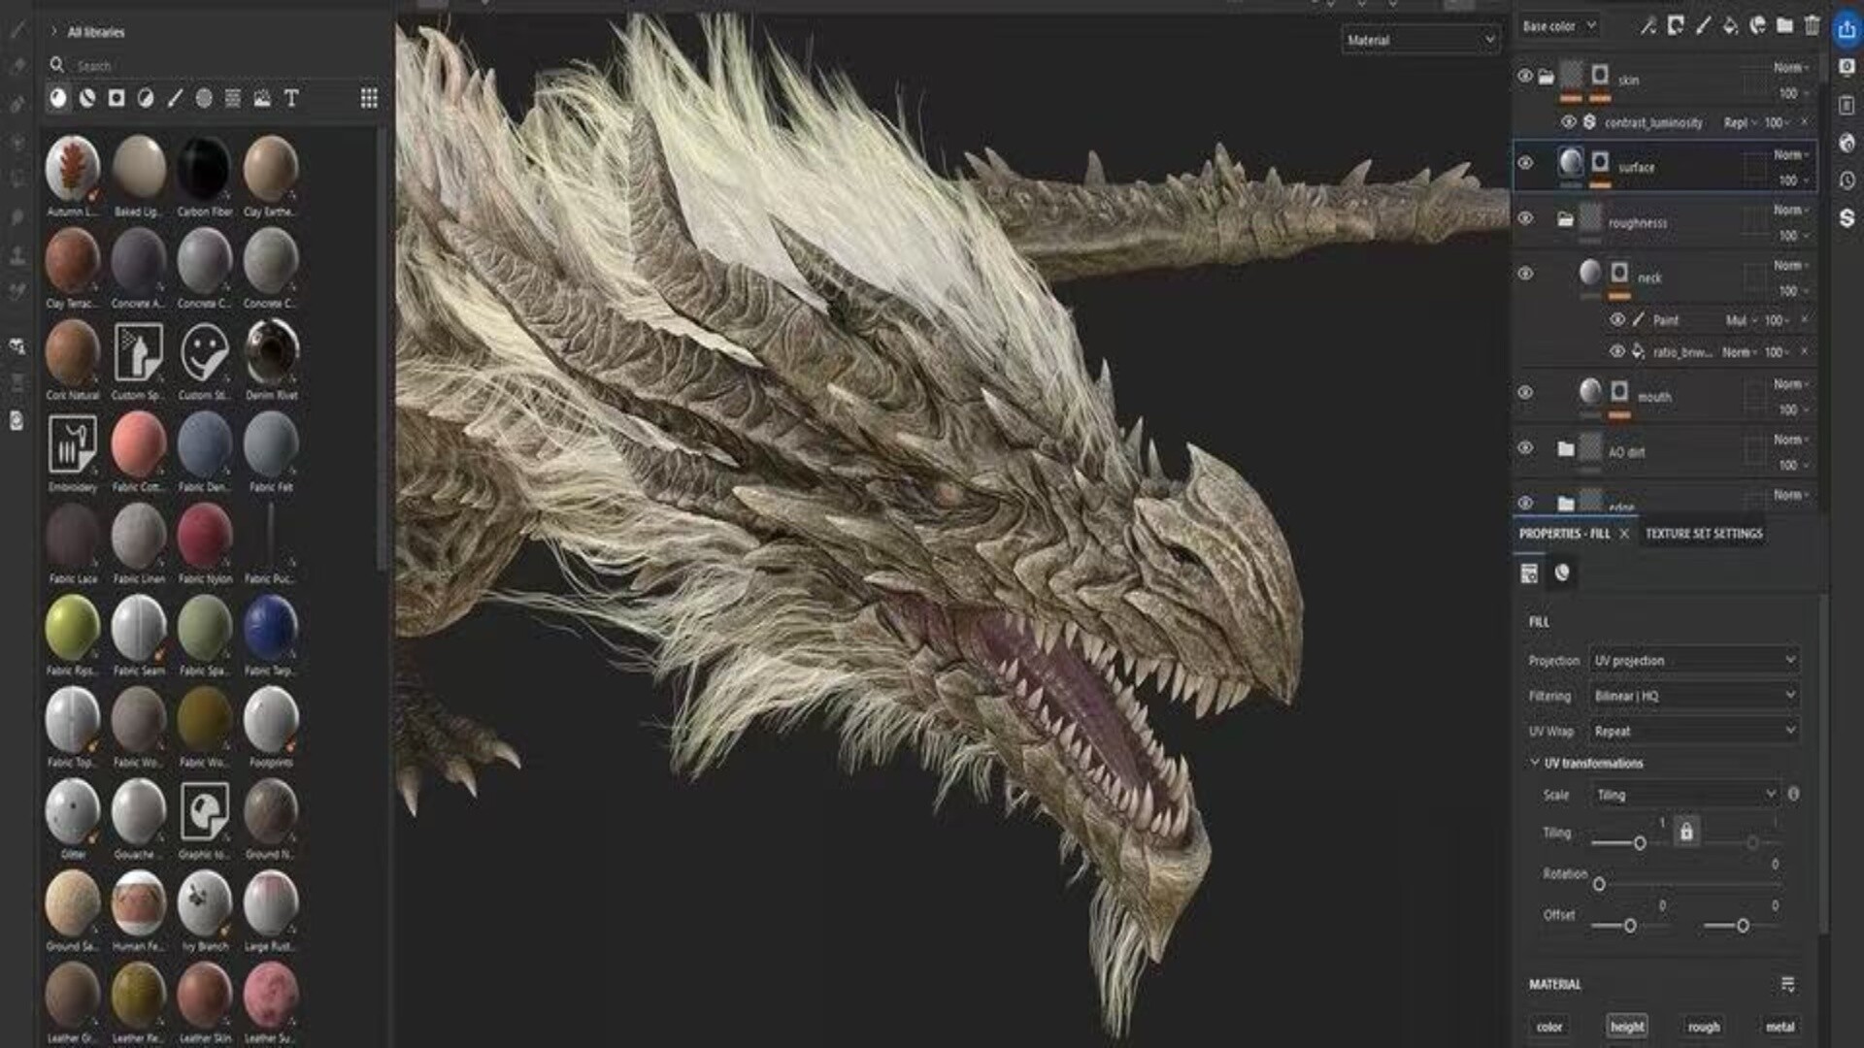
Task: Hide the surface layer
Action: pyautogui.click(x=1525, y=163)
